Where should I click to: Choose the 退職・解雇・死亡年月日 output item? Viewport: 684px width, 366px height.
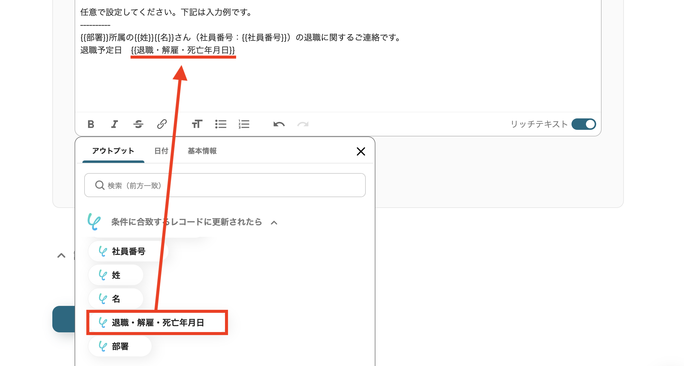pos(157,323)
